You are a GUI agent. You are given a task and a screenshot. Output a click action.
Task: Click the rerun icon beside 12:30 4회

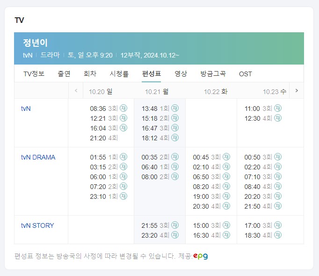tap(278, 118)
